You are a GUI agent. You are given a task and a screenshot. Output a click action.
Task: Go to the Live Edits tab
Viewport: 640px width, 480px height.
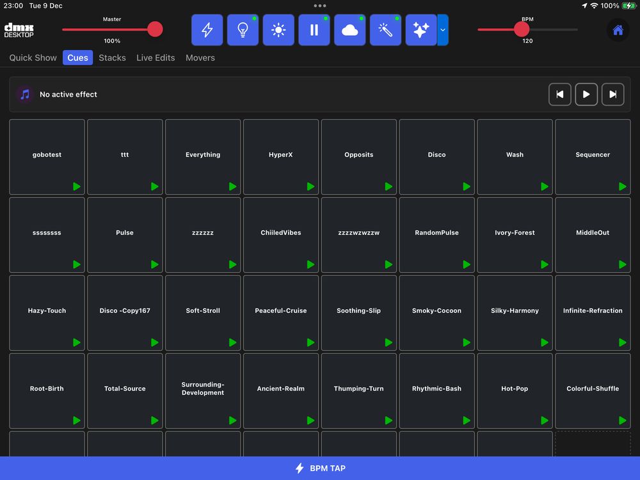tap(156, 58)
